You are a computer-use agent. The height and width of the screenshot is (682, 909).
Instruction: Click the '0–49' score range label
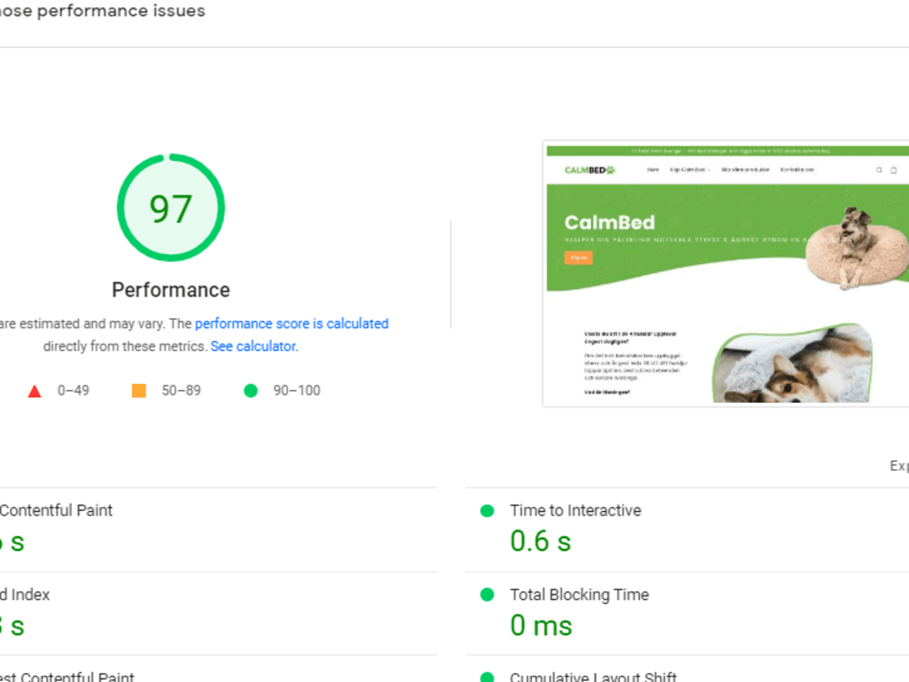[x=74, y=391]
